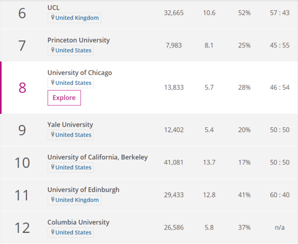Click United Kingdom tag under UCL
The height and width of the screenshot is (244, 298).
[77, 18]
